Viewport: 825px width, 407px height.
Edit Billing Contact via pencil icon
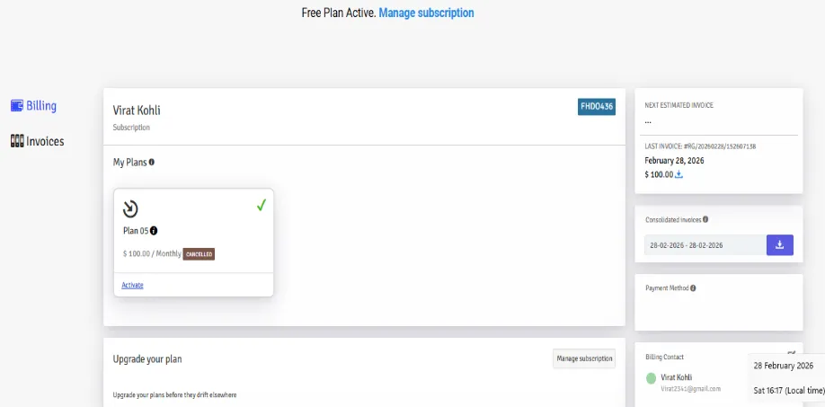[792, 353]
